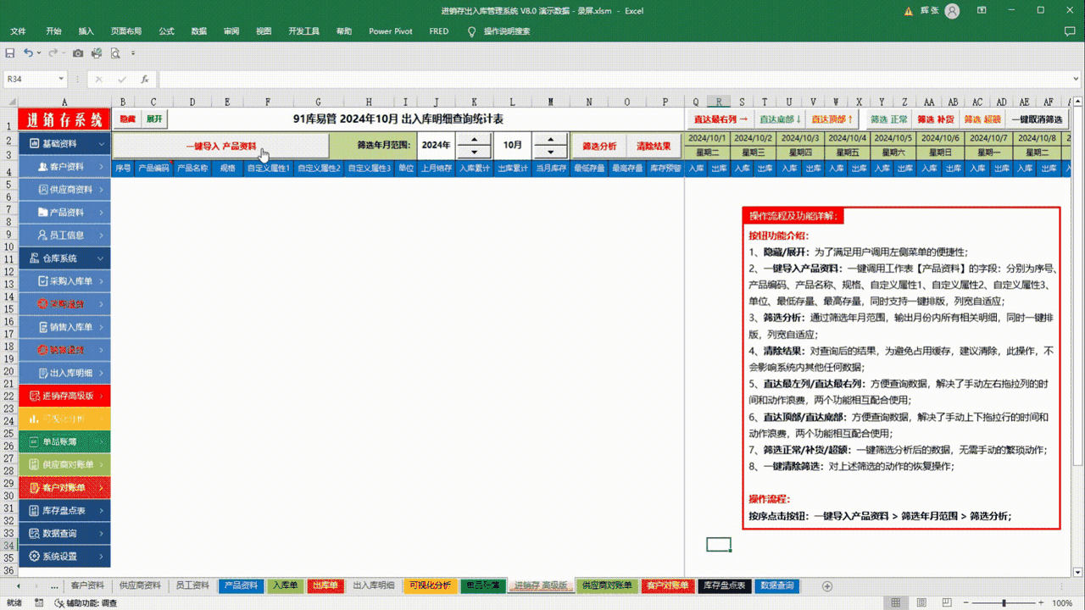This screenshot has height=610, width=1085.
Task: Click the quick print icon
Action: pos(97,53)
